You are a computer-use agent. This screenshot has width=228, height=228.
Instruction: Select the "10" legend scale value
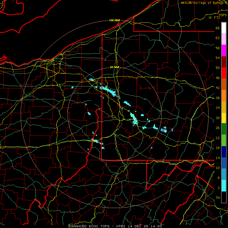(x=218, y=168)
